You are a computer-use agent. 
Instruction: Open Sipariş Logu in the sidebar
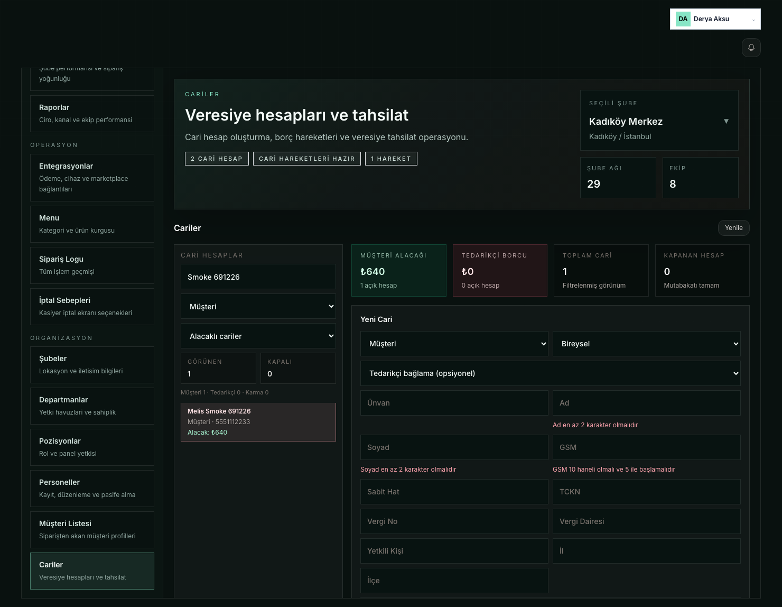pos(92,265)
